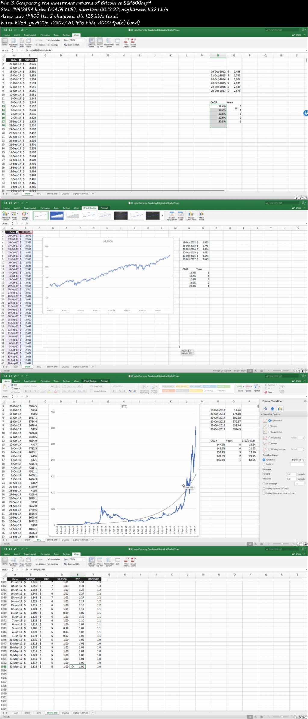The width and height of the screenshot is (308, 719).
Task: Select Linear trendline radio button
Action: coord(269,426)
